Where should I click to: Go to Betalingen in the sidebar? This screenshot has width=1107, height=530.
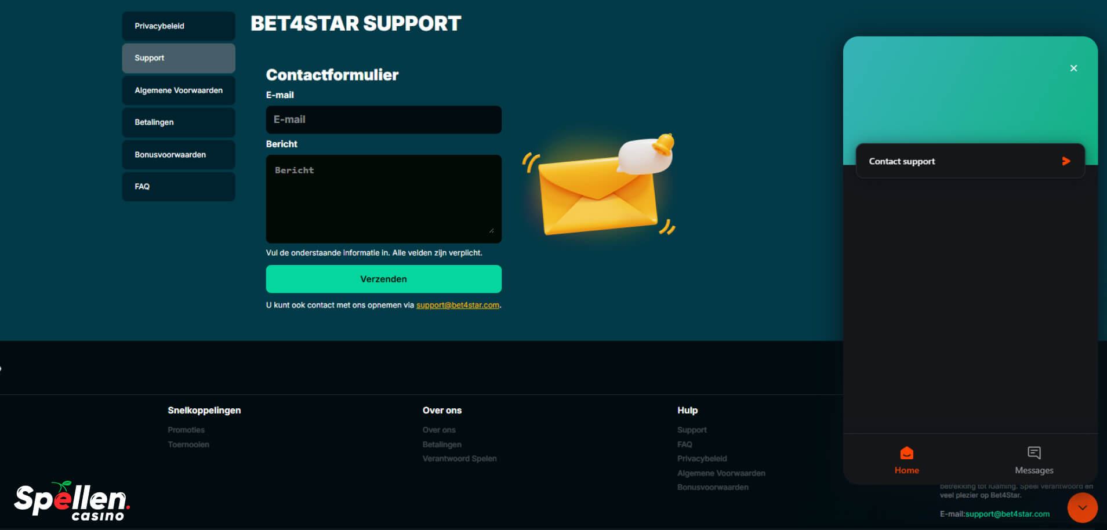[x=179, y=122]
